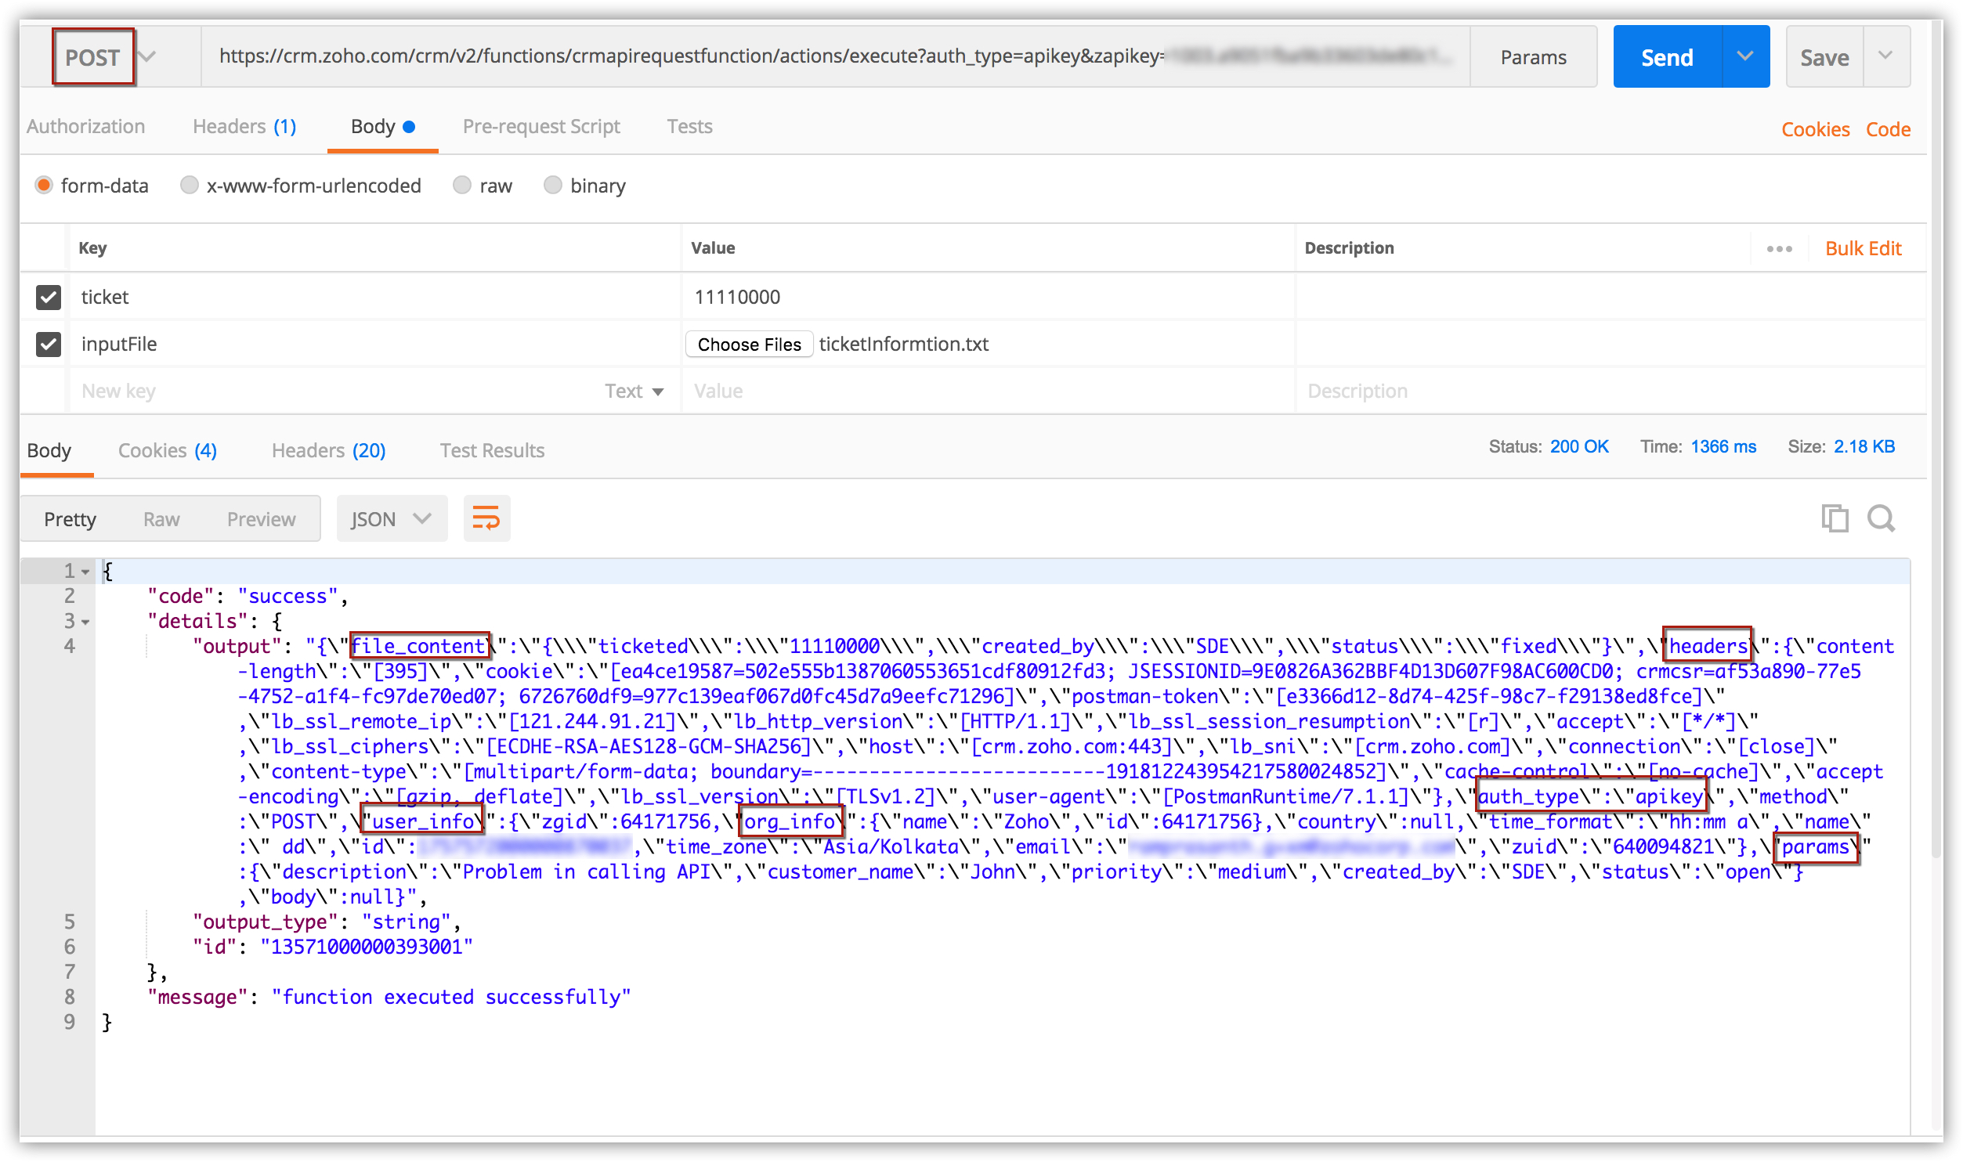Open the Bulk Edit link
Image resolution: width=1963 pixels, height=1162 pixels.
point(1863,249)
